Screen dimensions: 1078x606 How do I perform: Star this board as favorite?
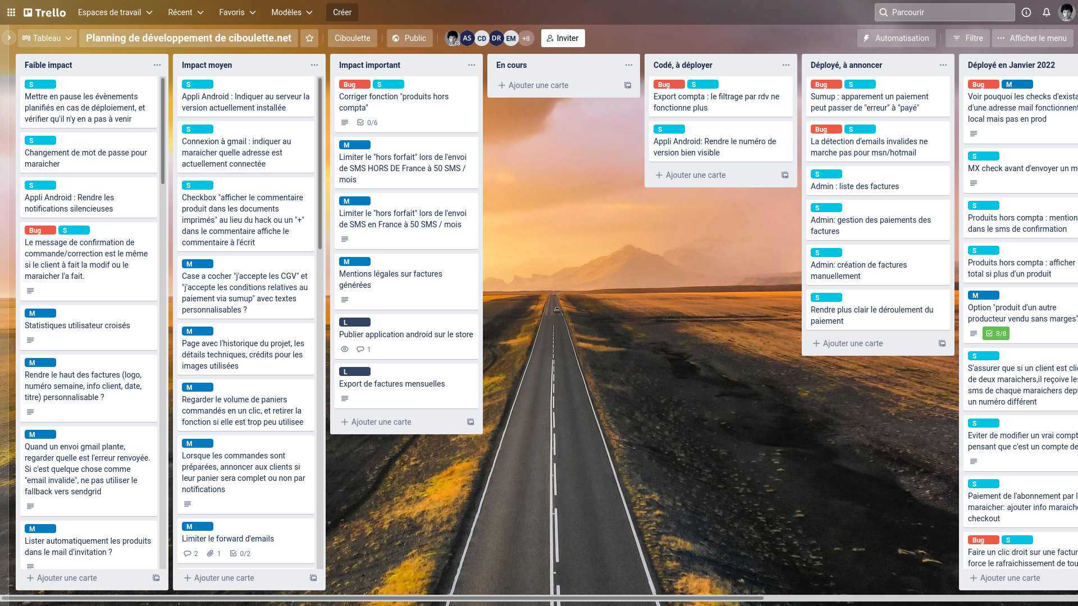coord(309,38)
